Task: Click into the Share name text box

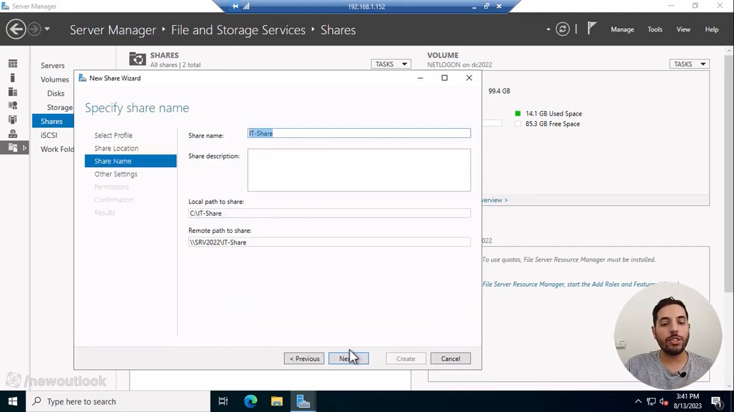Action: coord(359,133)
